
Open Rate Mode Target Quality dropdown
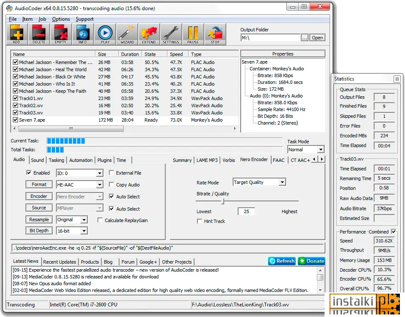coord(282,182)
